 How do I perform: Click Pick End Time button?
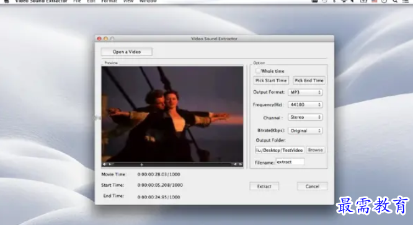pos(309,80)
